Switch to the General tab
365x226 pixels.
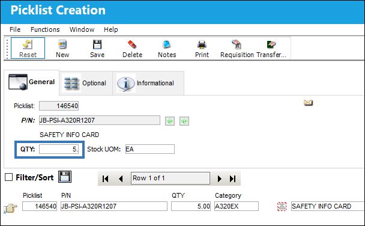tap(31, 82)
